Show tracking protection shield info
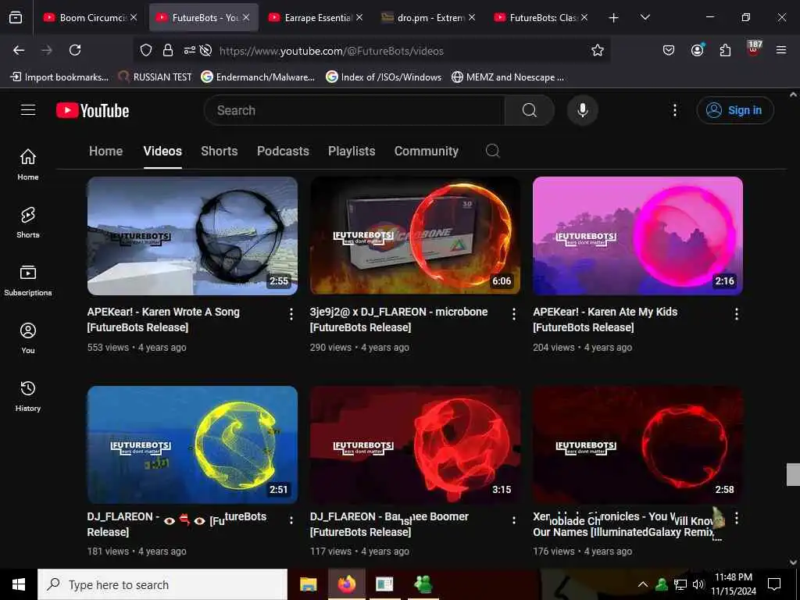 [146, 50]
